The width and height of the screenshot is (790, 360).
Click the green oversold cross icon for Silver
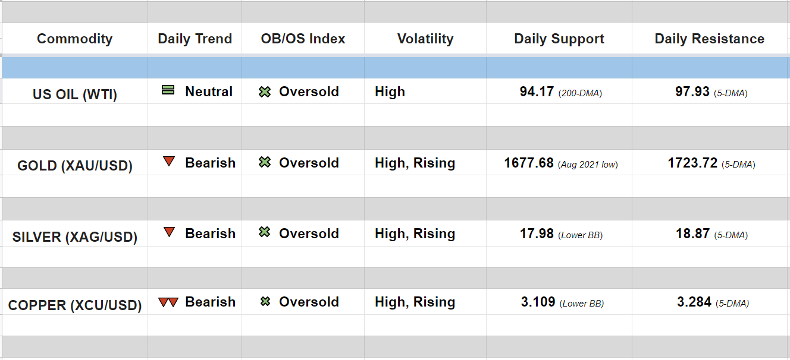(x=265, y=232)
